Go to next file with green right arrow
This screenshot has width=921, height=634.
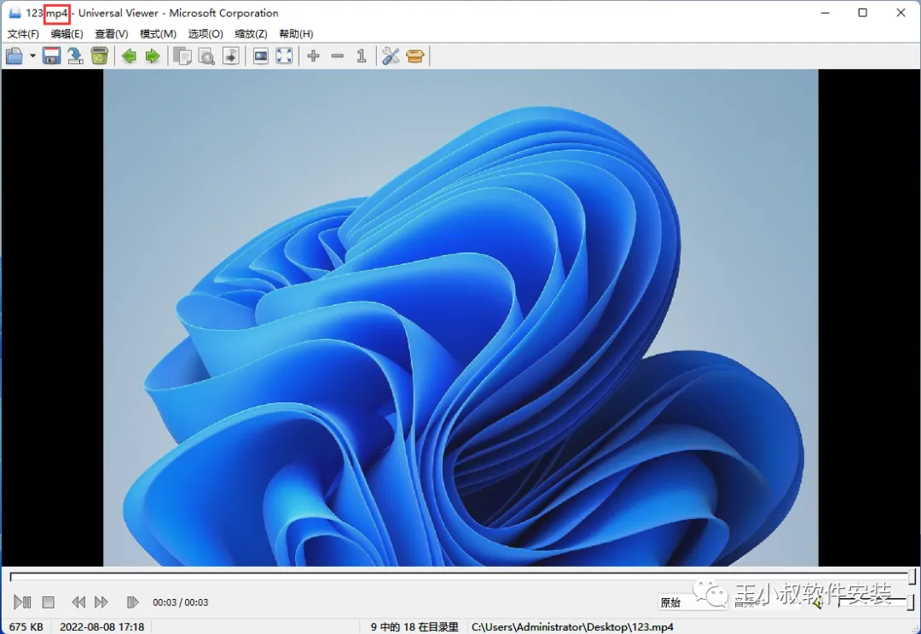[153, 56]
